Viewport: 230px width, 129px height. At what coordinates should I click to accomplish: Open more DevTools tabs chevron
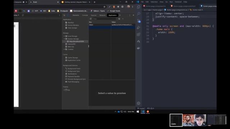tap(120, 15)
